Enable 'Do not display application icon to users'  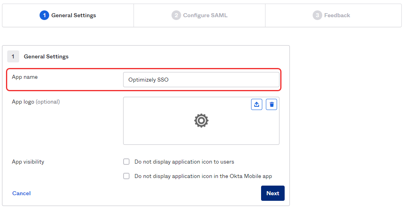126,162
